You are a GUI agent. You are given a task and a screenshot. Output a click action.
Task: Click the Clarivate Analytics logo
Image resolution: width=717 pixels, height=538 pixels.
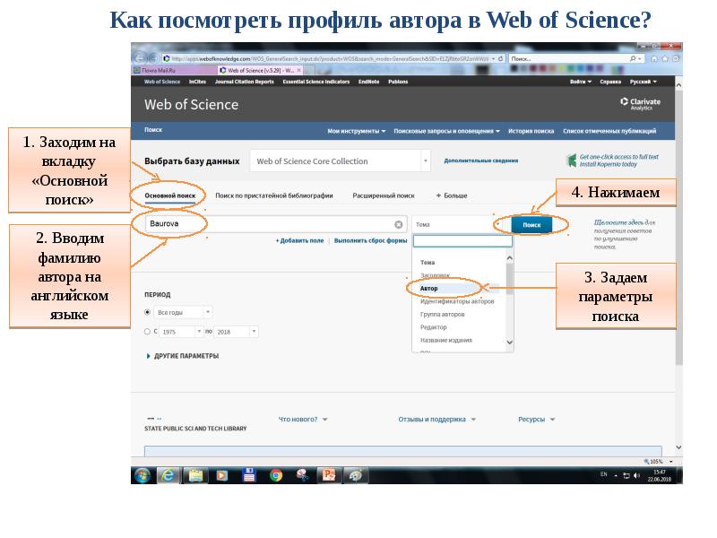click(640, 104)
